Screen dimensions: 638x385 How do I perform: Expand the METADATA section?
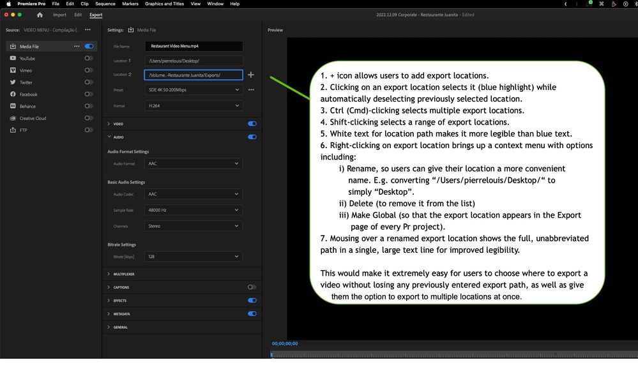pyautogui.click(x=109, y=313)
